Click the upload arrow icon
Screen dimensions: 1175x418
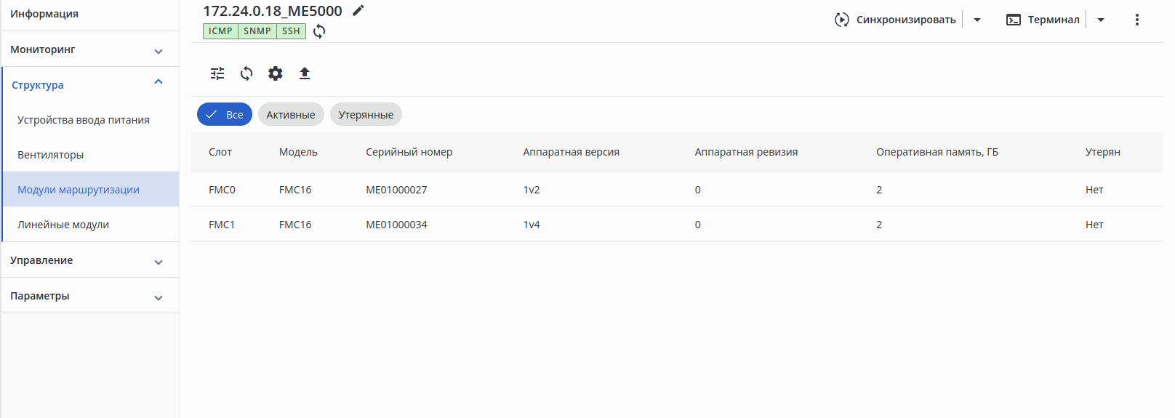(305, 73)
